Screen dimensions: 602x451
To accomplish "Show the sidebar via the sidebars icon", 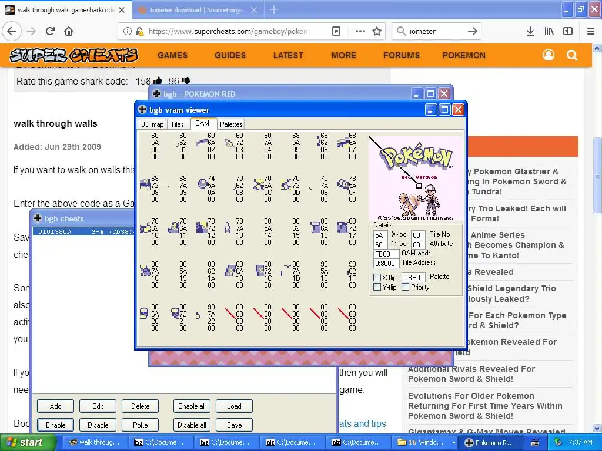I will [x=568, y=31].
